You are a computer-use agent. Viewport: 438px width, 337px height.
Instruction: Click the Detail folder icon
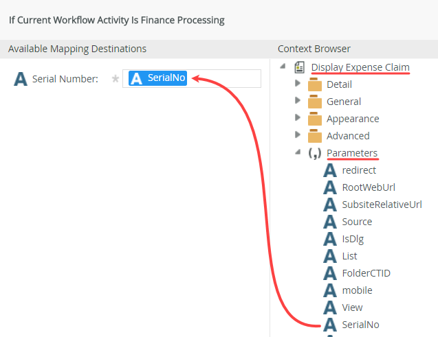(315, 84)
